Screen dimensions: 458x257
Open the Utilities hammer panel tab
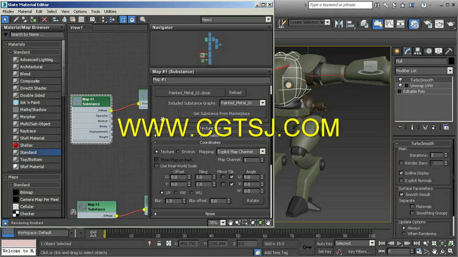pos(449,51)
